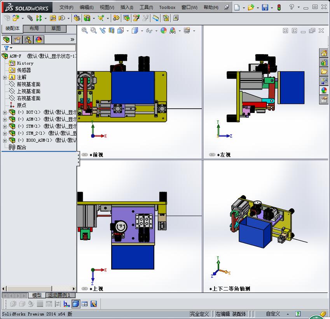Click the Zoom to Area icon
This screenshot has width=330, height=319.
pos(93,30)
